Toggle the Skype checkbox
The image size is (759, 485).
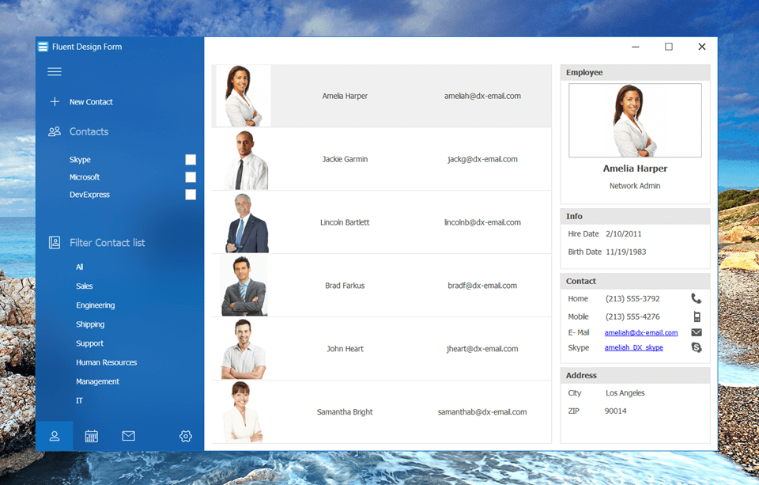(191, 159)
